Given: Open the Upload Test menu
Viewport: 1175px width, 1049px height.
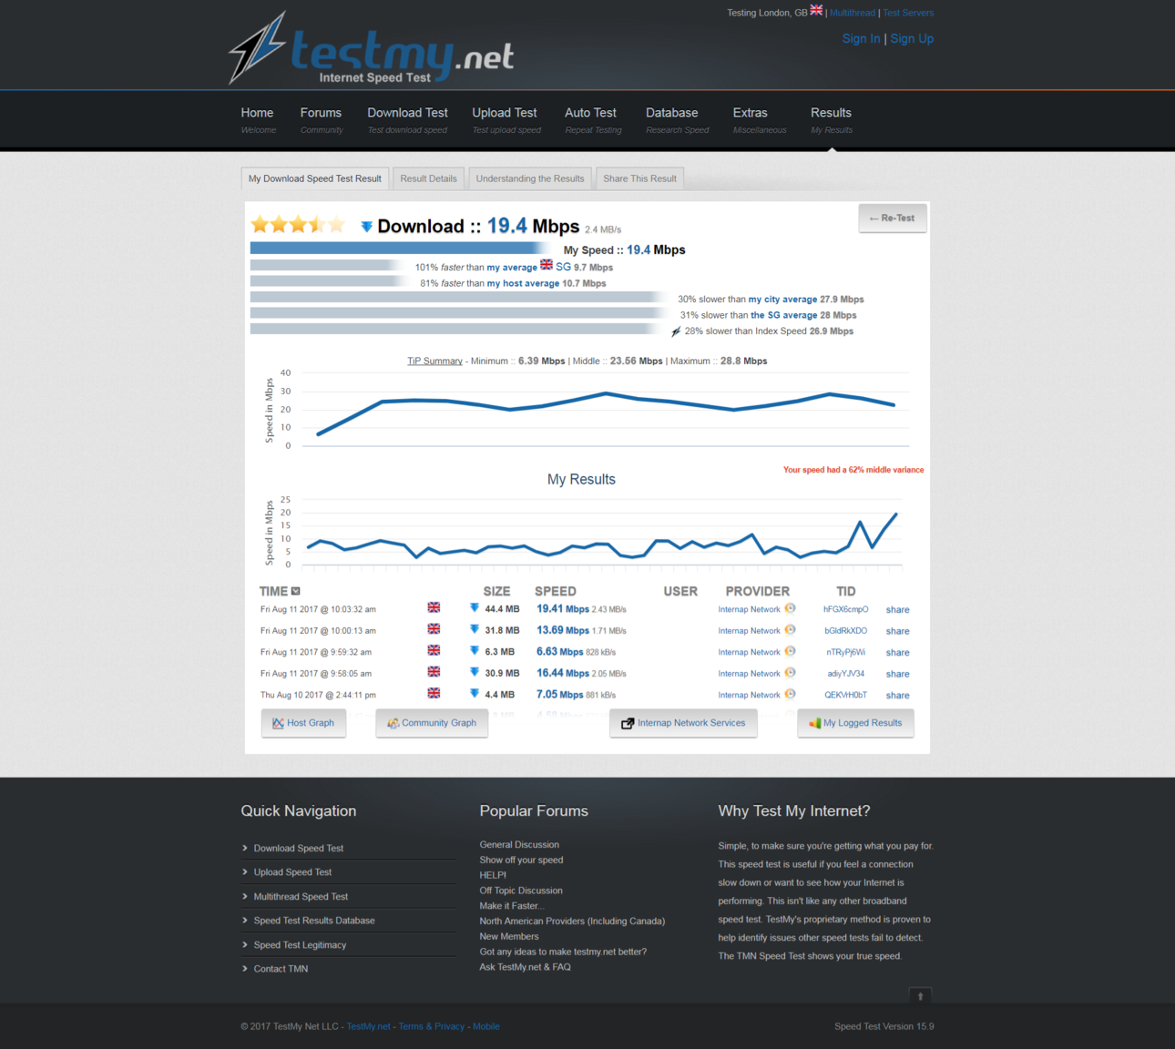Looking at the screenshot, I should [x=506, y=120].
